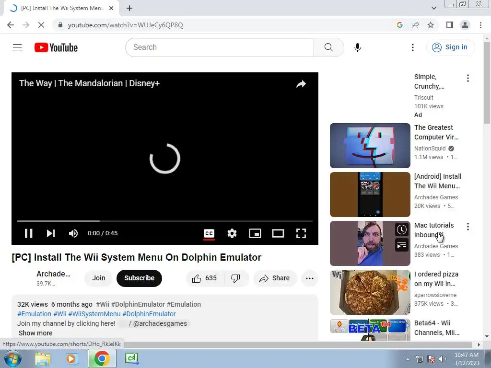This screenshot has width=491, height=368.
Task: Toggle closed captions on the player
Action: pos(209,233)
